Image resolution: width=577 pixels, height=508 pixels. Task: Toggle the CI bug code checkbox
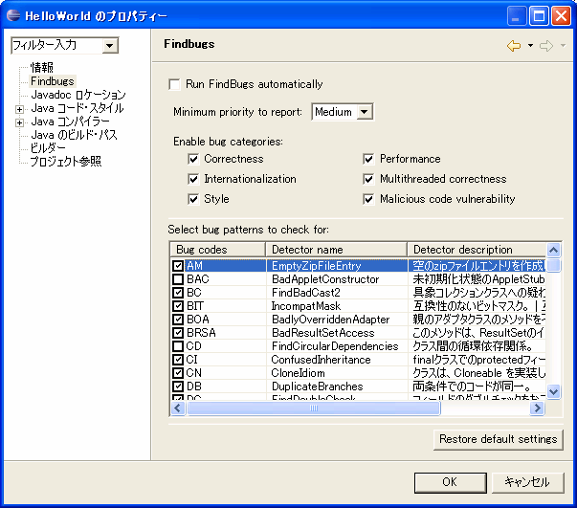(178, 360)
